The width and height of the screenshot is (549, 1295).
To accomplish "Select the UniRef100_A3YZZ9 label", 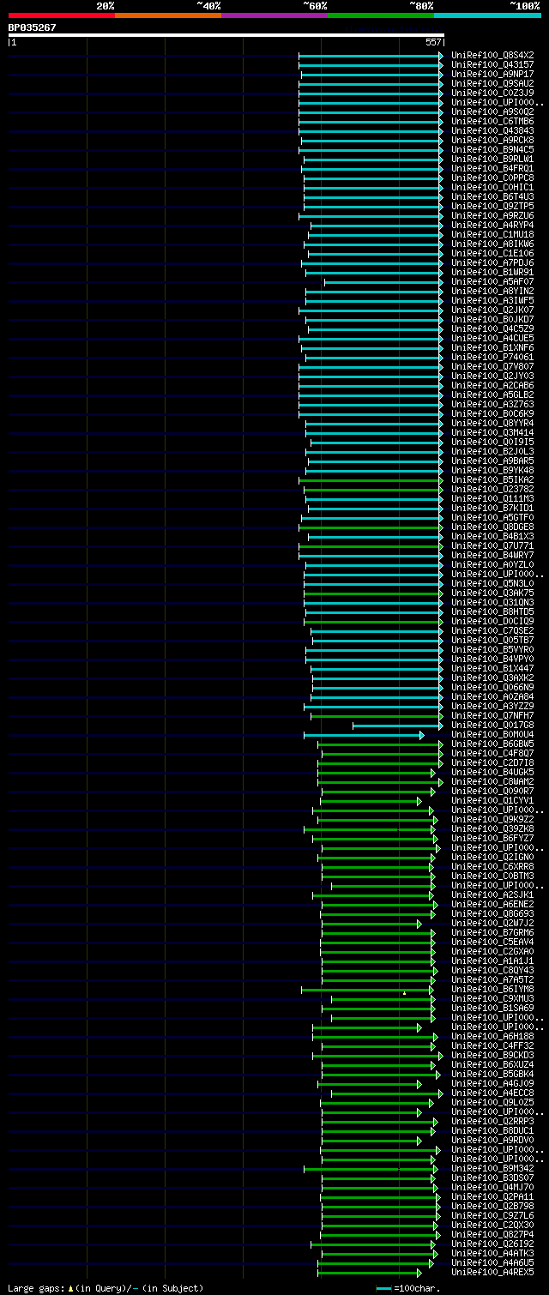I will click(492, 706).
